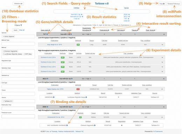Open the Validated as filter box
182x134 pixels.
18,79
